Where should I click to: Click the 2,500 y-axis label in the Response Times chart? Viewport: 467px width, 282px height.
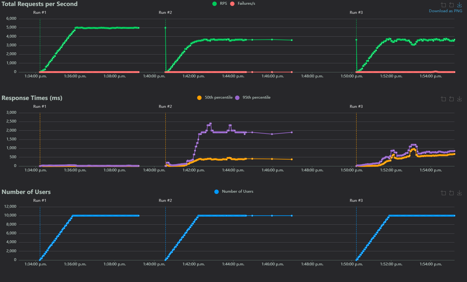11,121
